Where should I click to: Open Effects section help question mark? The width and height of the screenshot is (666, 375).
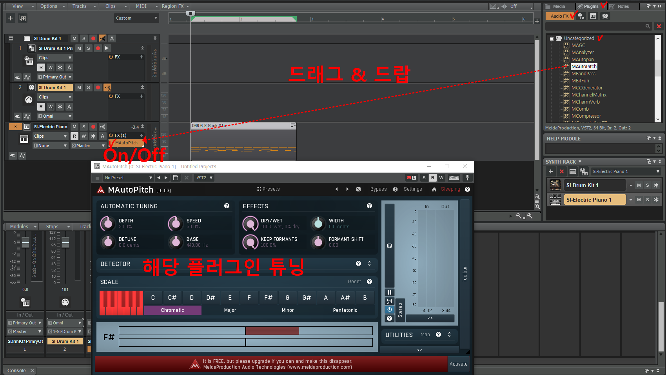(x=369, y=206)
